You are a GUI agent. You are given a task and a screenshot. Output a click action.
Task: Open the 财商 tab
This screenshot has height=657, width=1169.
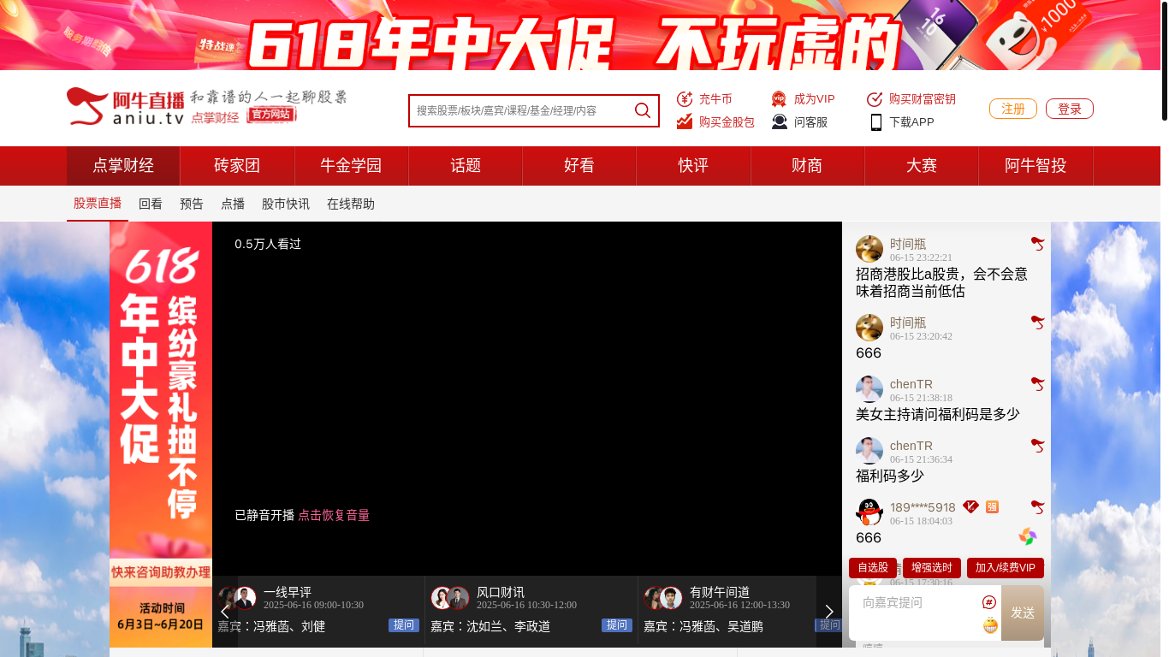coord(807,166)
